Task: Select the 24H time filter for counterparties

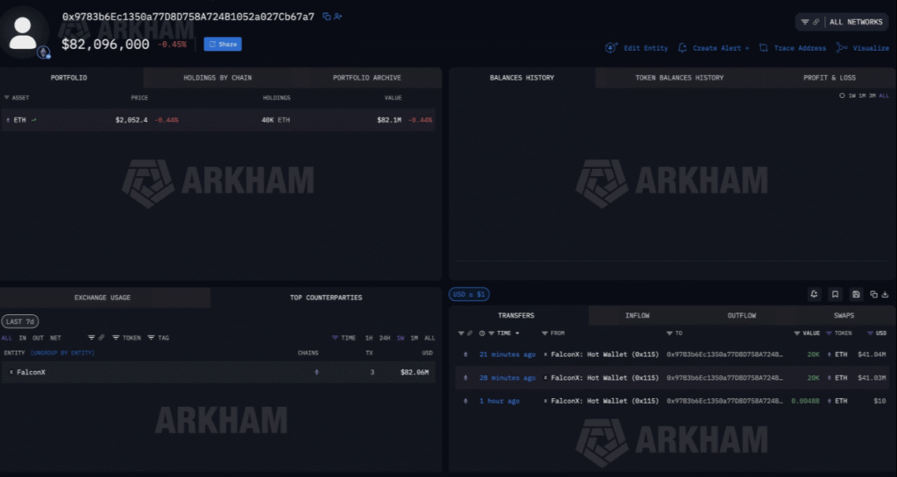Action: click(385, 338)
